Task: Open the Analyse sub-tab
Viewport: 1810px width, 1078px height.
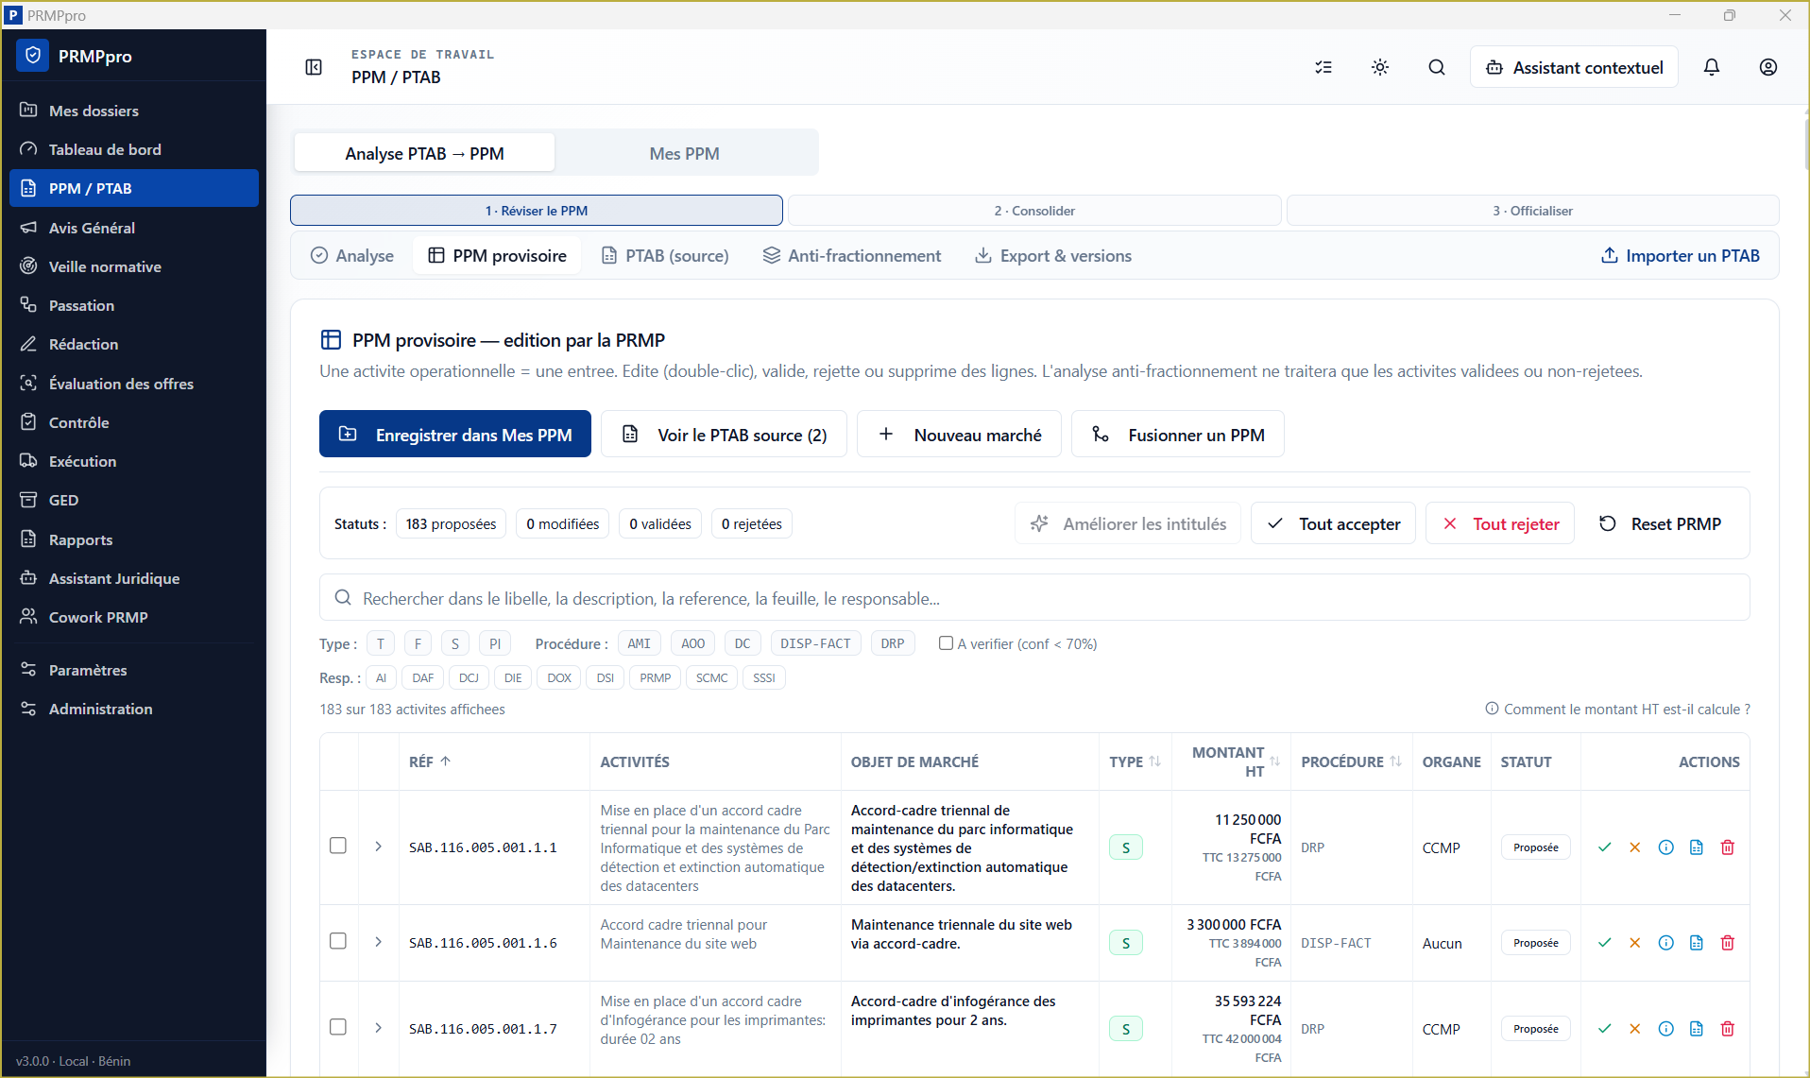Action: tap(352, 256)
